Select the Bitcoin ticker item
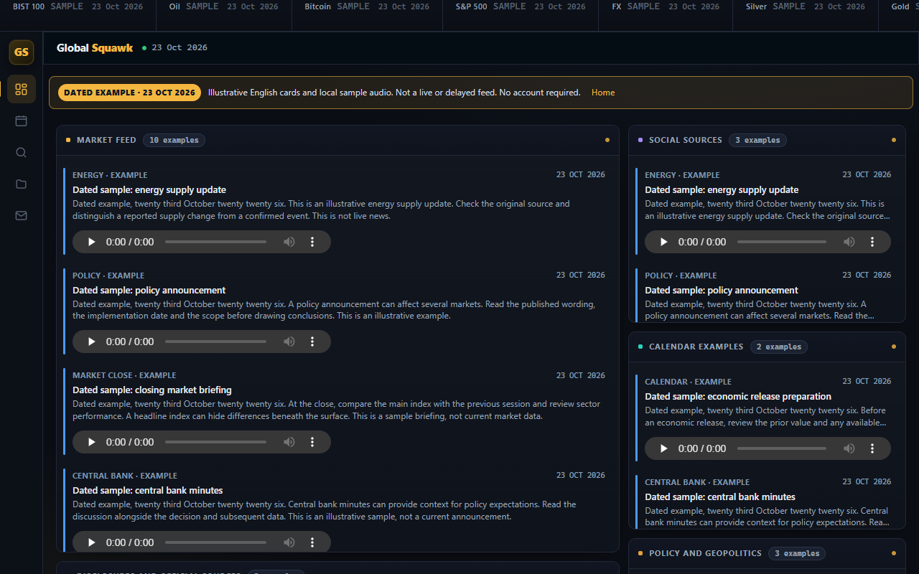Screen dimensions: 919x574 [367, 6]
